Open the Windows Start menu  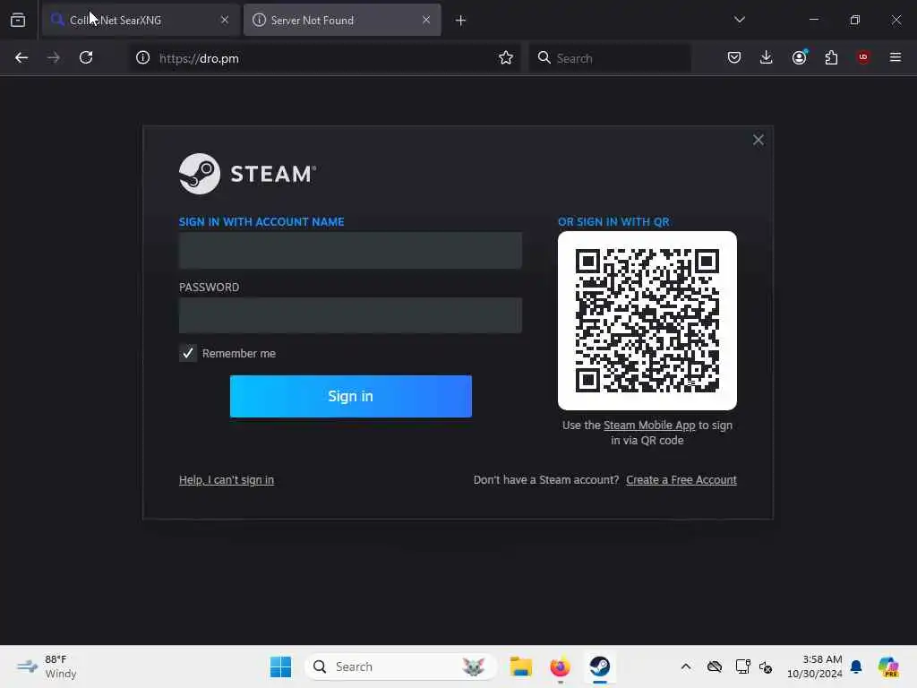[280, 666]
